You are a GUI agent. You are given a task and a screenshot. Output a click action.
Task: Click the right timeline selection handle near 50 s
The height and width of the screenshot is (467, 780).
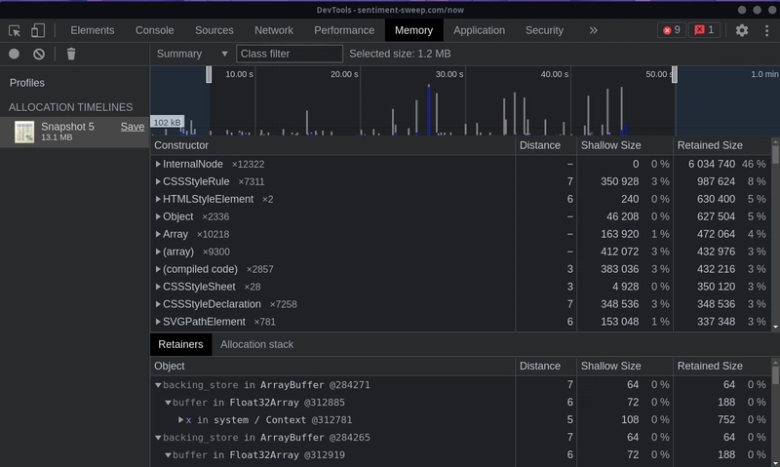675,75
